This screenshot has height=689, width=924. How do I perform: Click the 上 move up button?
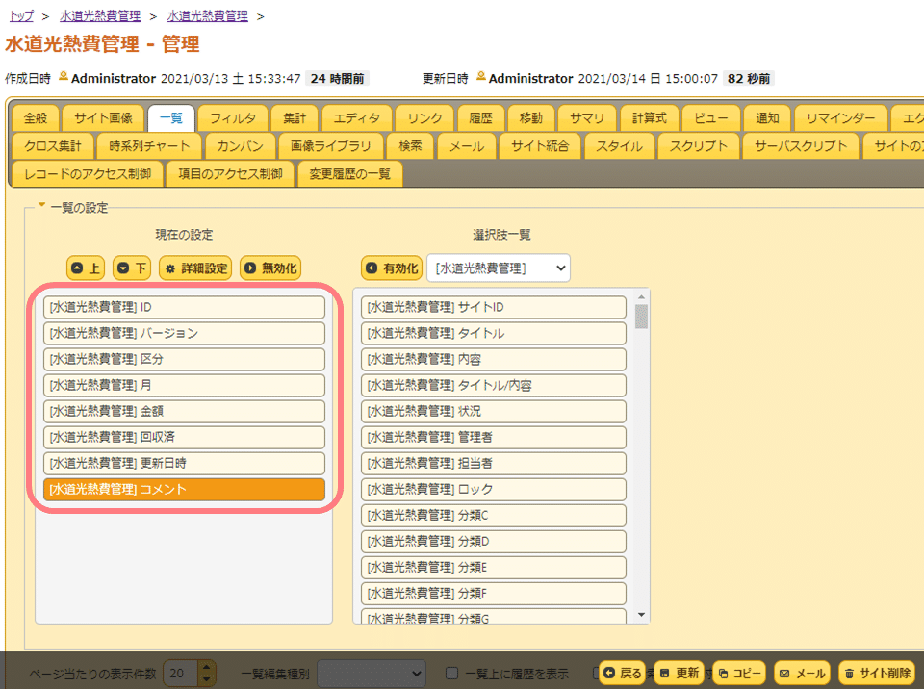[86, 268]
